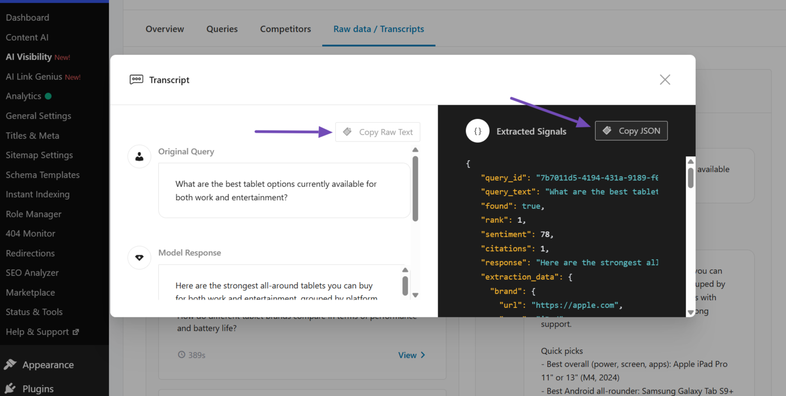Click the "response" JSON line

coord(569,263)
